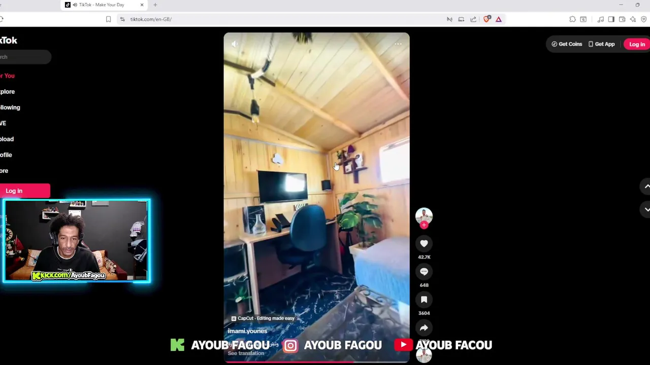Expand More in the TikTok sidebar
Image resolution: width=650 pixels, height=365 pixels.
click(x=4, y=171)
